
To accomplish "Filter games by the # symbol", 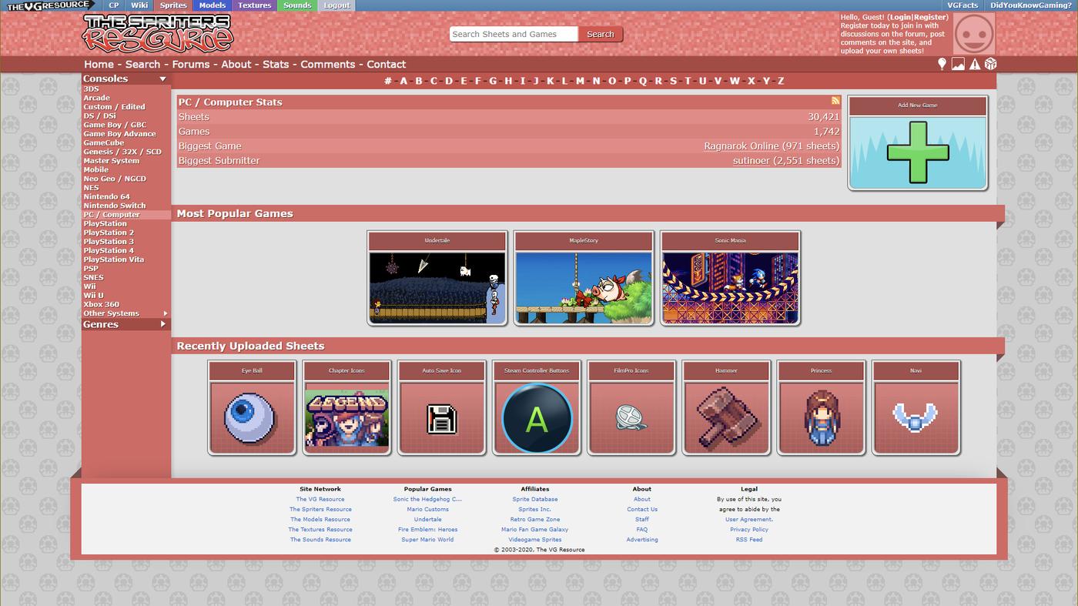I will [x=388, y=81].
